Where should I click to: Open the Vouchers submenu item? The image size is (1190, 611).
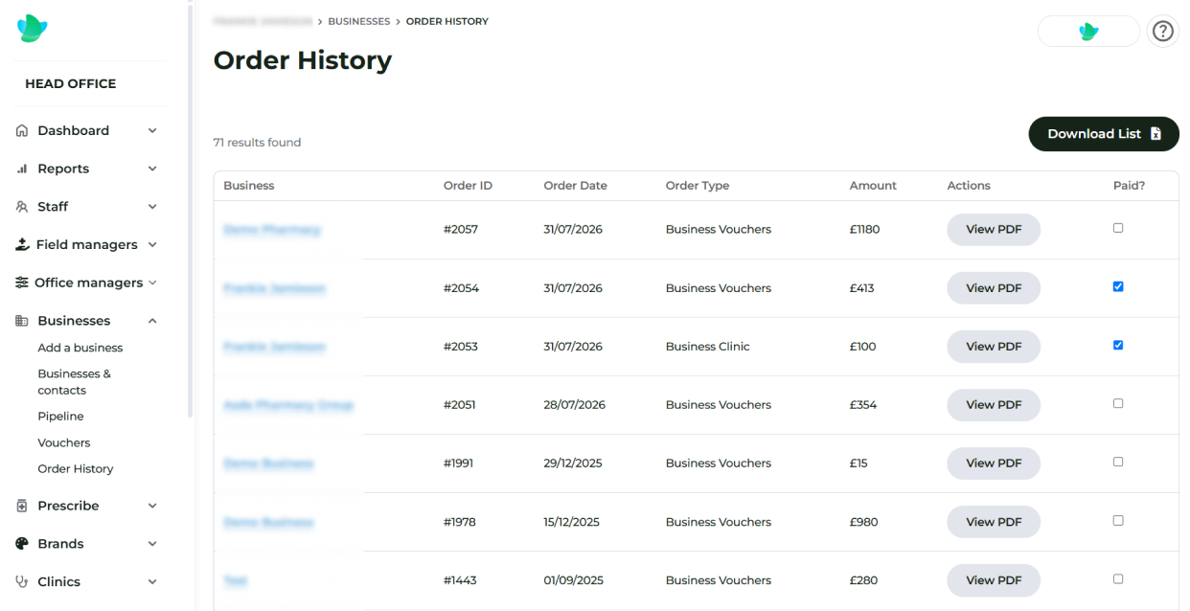coord(64,443)
